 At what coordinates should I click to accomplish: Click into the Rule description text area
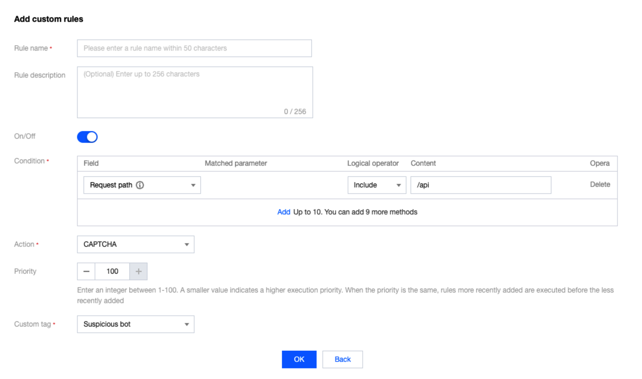(195, 92)
